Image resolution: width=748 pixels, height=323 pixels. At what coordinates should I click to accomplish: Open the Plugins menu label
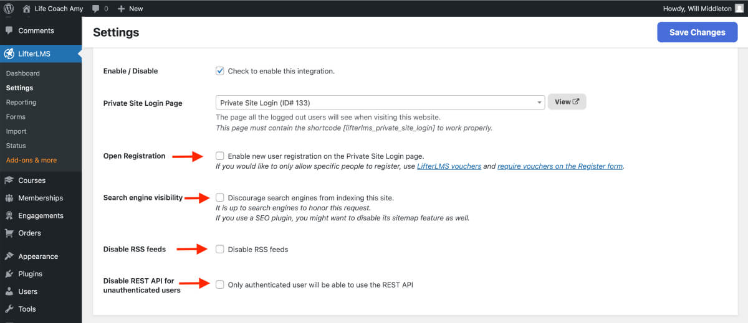coord(30,274)
